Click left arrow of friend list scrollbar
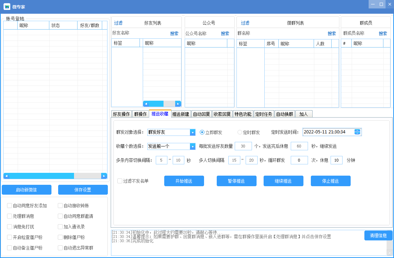The width and height of the screenshot is (394, 258). (146, 104)
